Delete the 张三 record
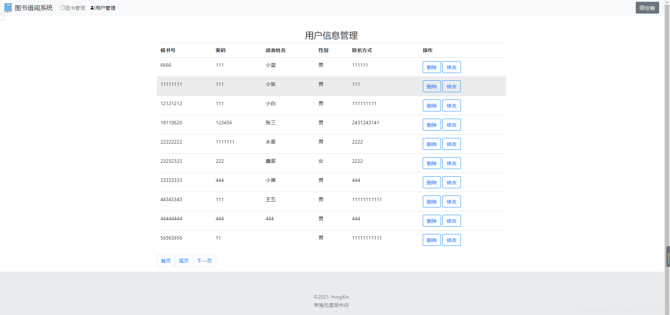Image resolution: width=670 pixels, height=315 pixels. [431, 125]
